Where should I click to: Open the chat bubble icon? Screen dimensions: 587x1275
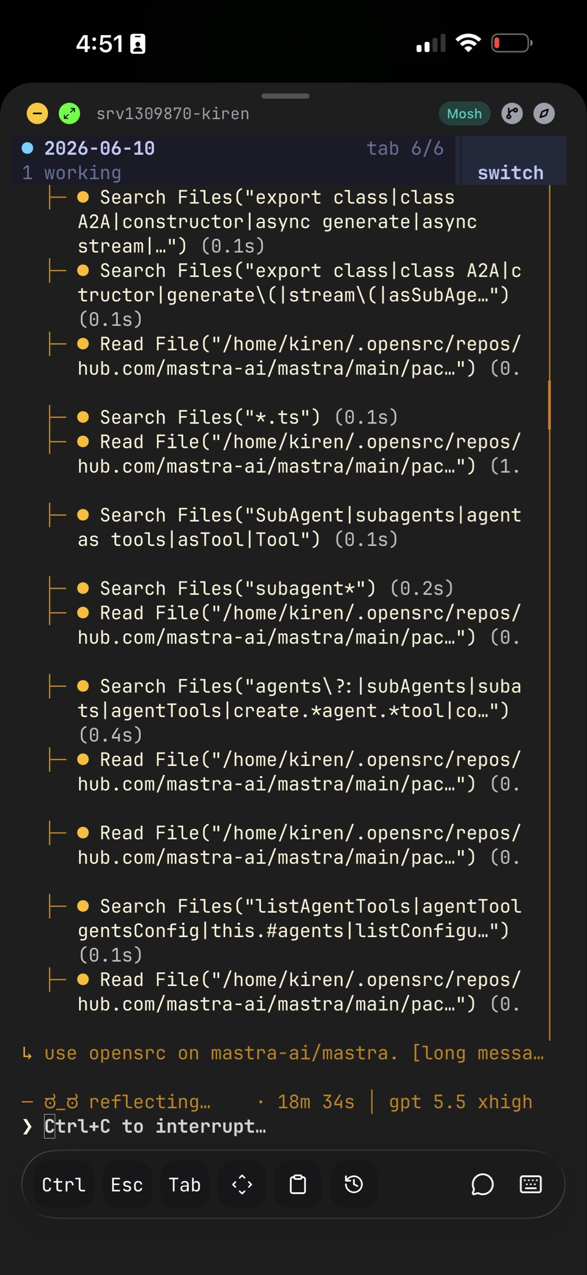tap(482, 1184)
